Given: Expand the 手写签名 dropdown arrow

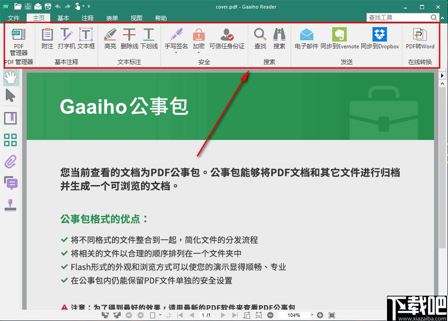Looking at the screenshot, I should click(x=176, y=53).
